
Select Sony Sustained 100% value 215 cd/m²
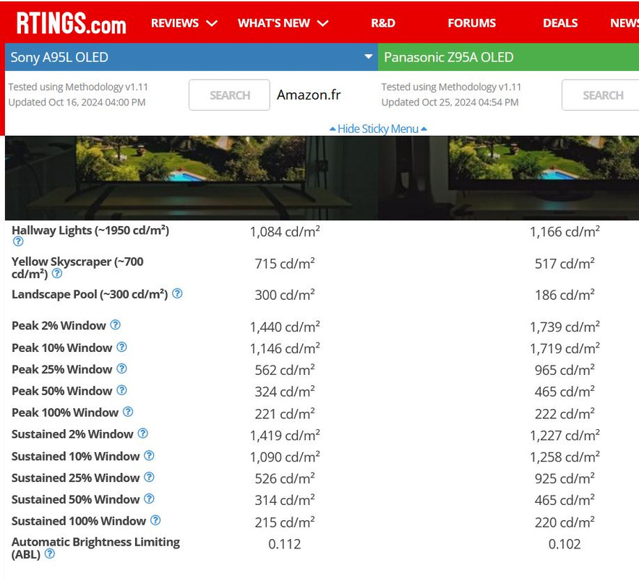[x=285, y=522]
